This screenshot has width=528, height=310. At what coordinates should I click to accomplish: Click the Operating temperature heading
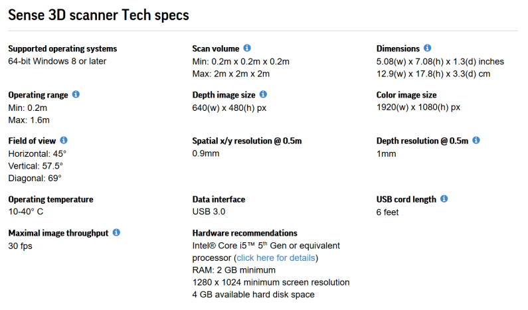(51, 200)
